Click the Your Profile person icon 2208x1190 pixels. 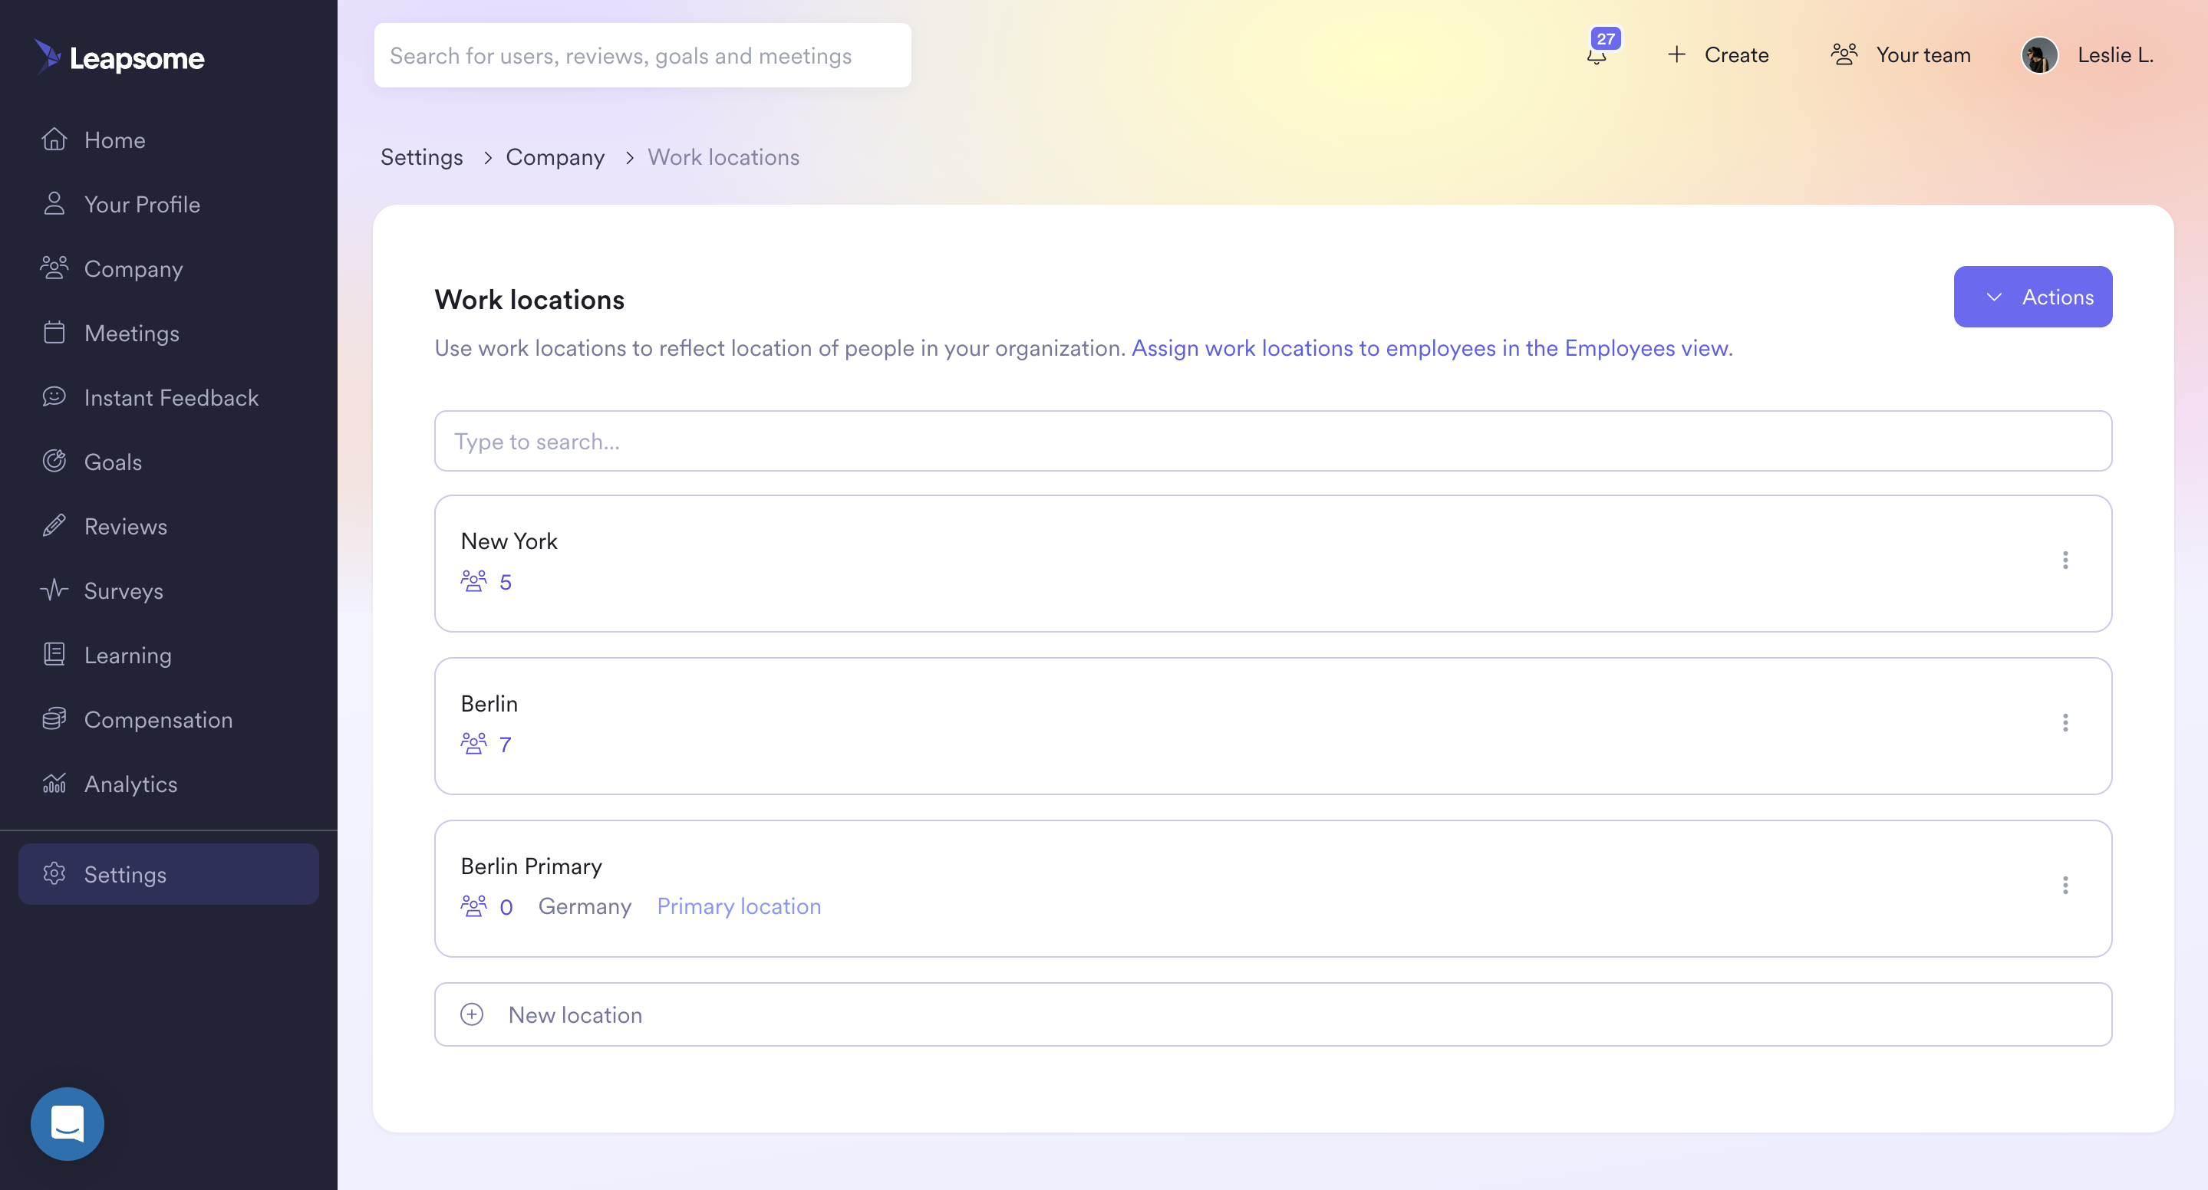[x=54, y=203]
